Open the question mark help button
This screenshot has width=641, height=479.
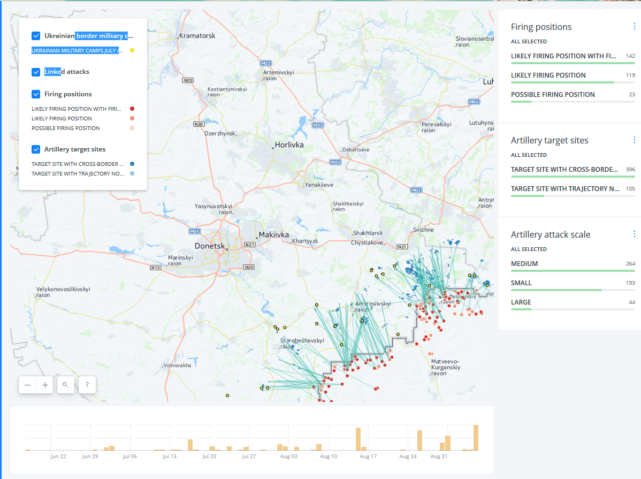tap(87, 385)
